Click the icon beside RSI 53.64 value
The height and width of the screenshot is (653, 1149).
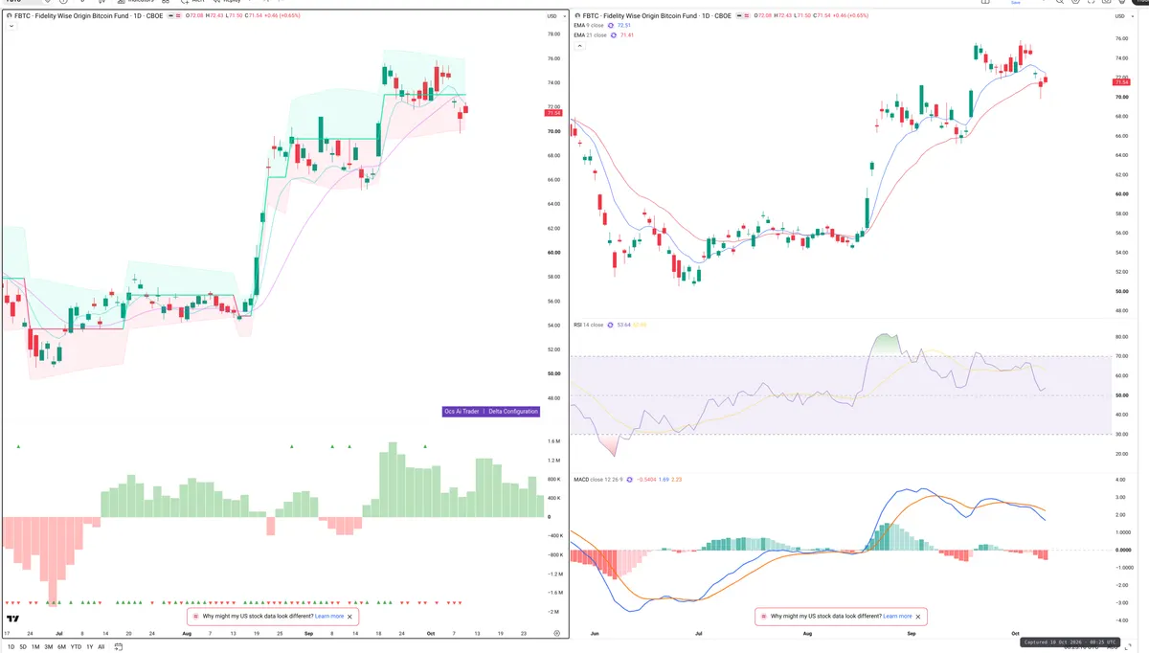(x=609, y=325)
